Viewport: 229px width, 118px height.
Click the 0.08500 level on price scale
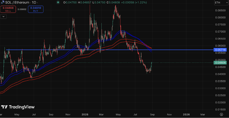click(x=220, y=11)
